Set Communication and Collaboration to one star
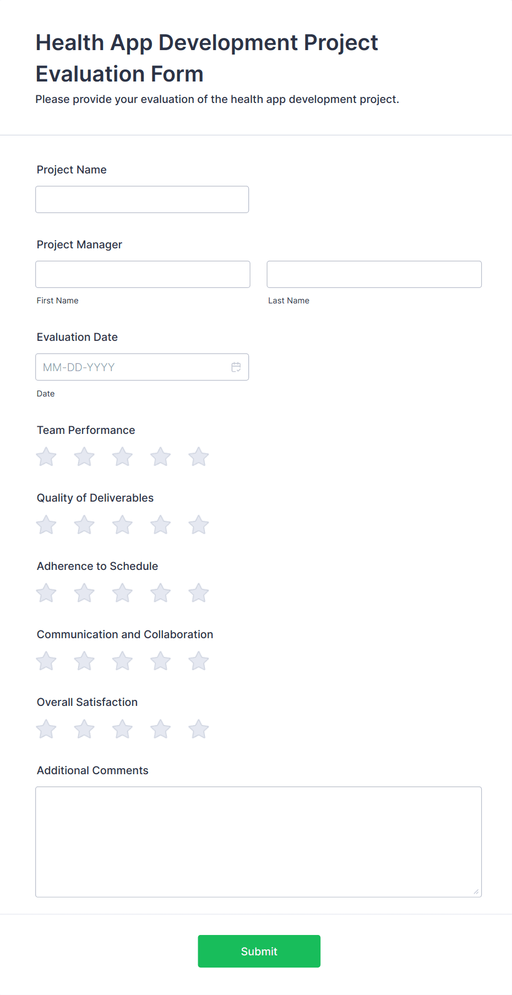The image size is (512, 995). 46,661
